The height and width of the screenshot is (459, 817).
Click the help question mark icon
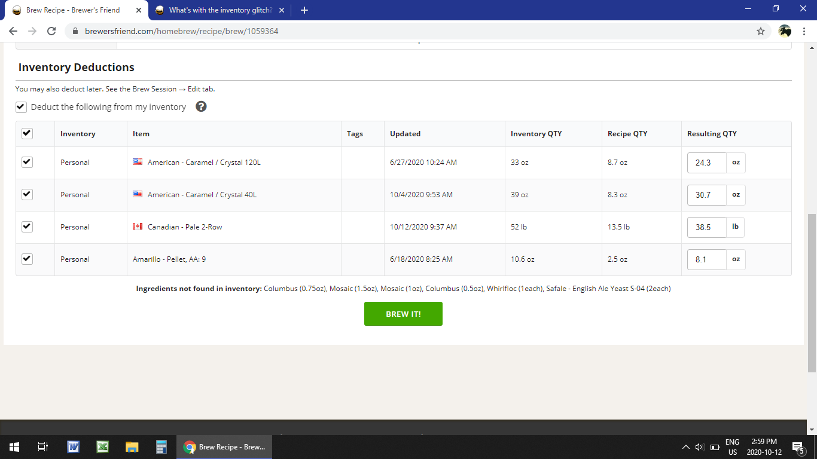[202, 106]
